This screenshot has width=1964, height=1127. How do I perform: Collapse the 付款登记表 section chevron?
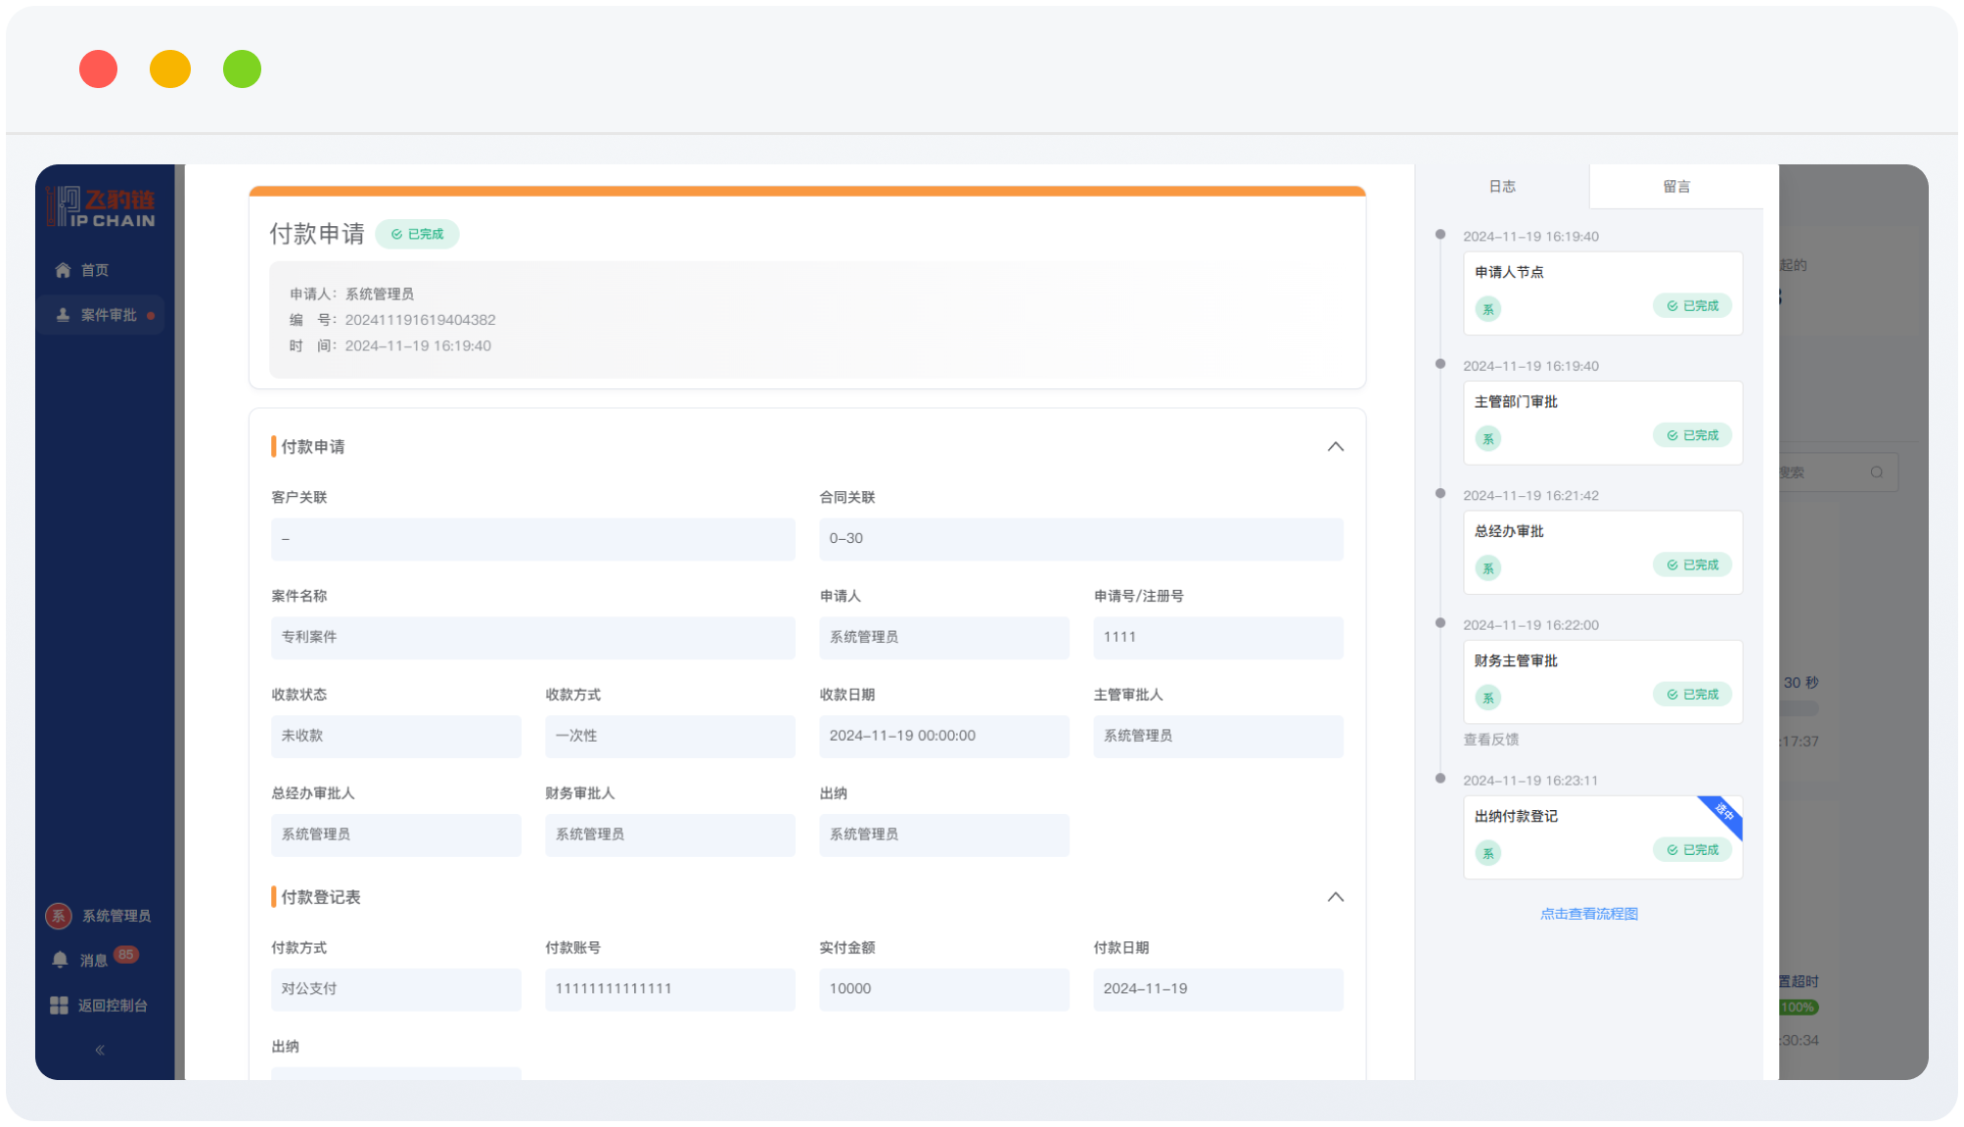tap(1335, 897)
